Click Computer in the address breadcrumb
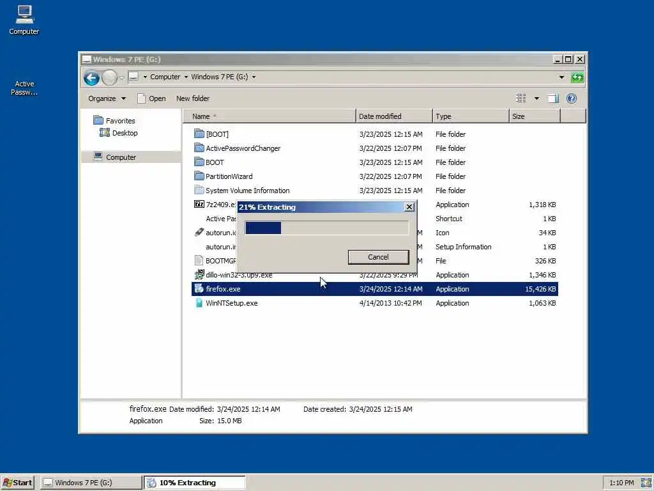Image resolution: width=654 pixels, height=491 pixels. (165, 77)
